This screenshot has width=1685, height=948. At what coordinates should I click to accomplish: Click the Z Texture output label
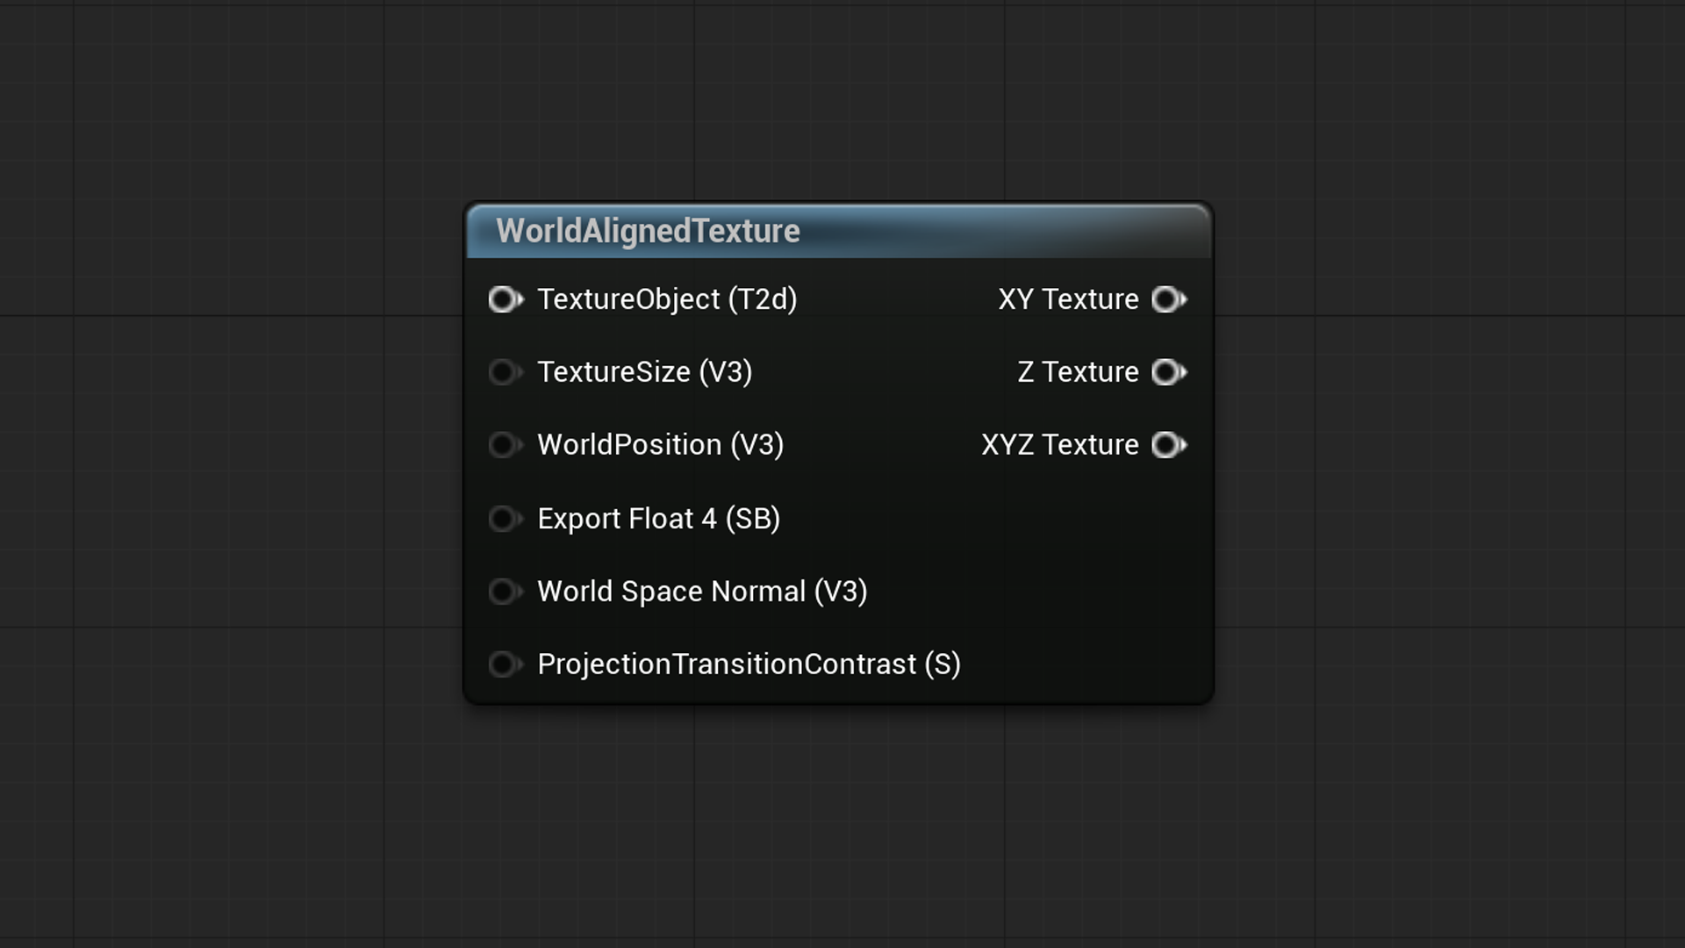coord(1078,372)
